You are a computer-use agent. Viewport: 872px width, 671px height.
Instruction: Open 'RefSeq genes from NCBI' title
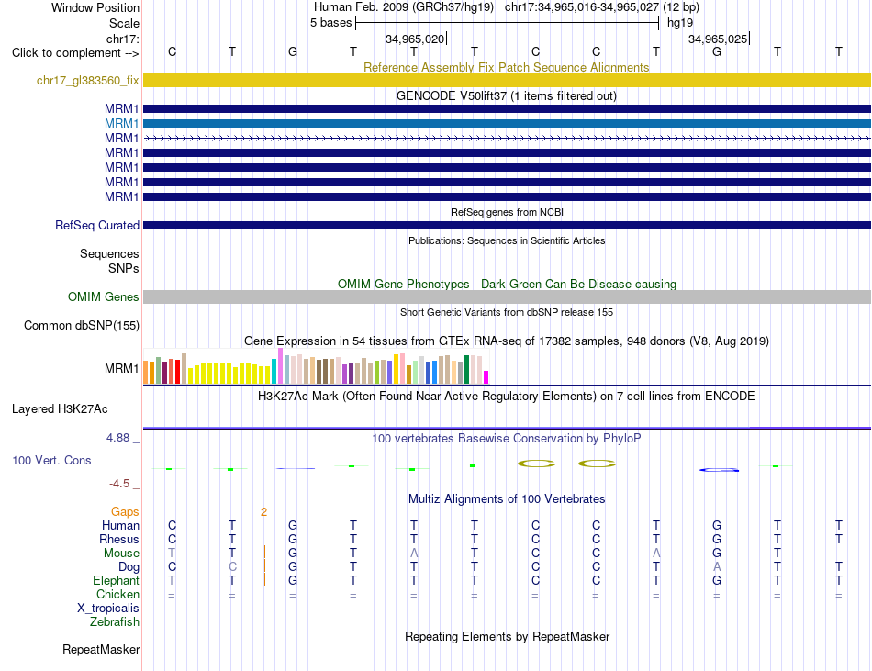tap(507, 212)
